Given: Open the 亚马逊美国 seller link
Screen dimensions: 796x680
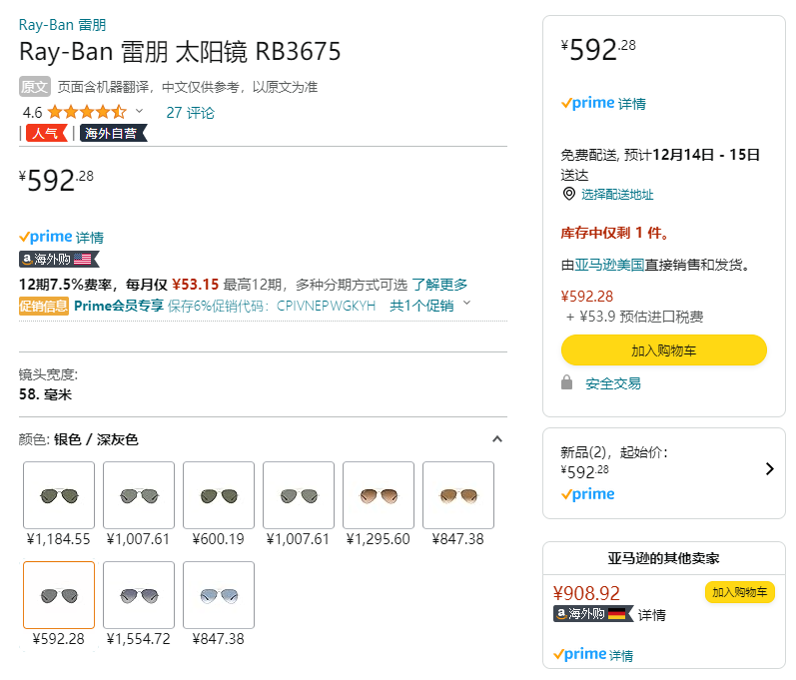Looking at the screenshot, I should click(x=609, y=265).
